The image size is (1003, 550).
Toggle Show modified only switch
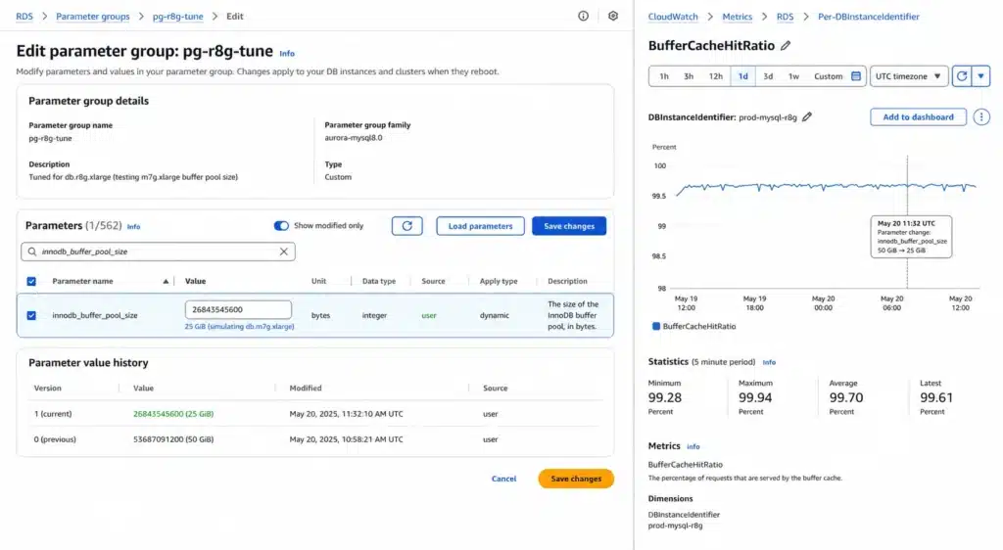coord(281,225)
